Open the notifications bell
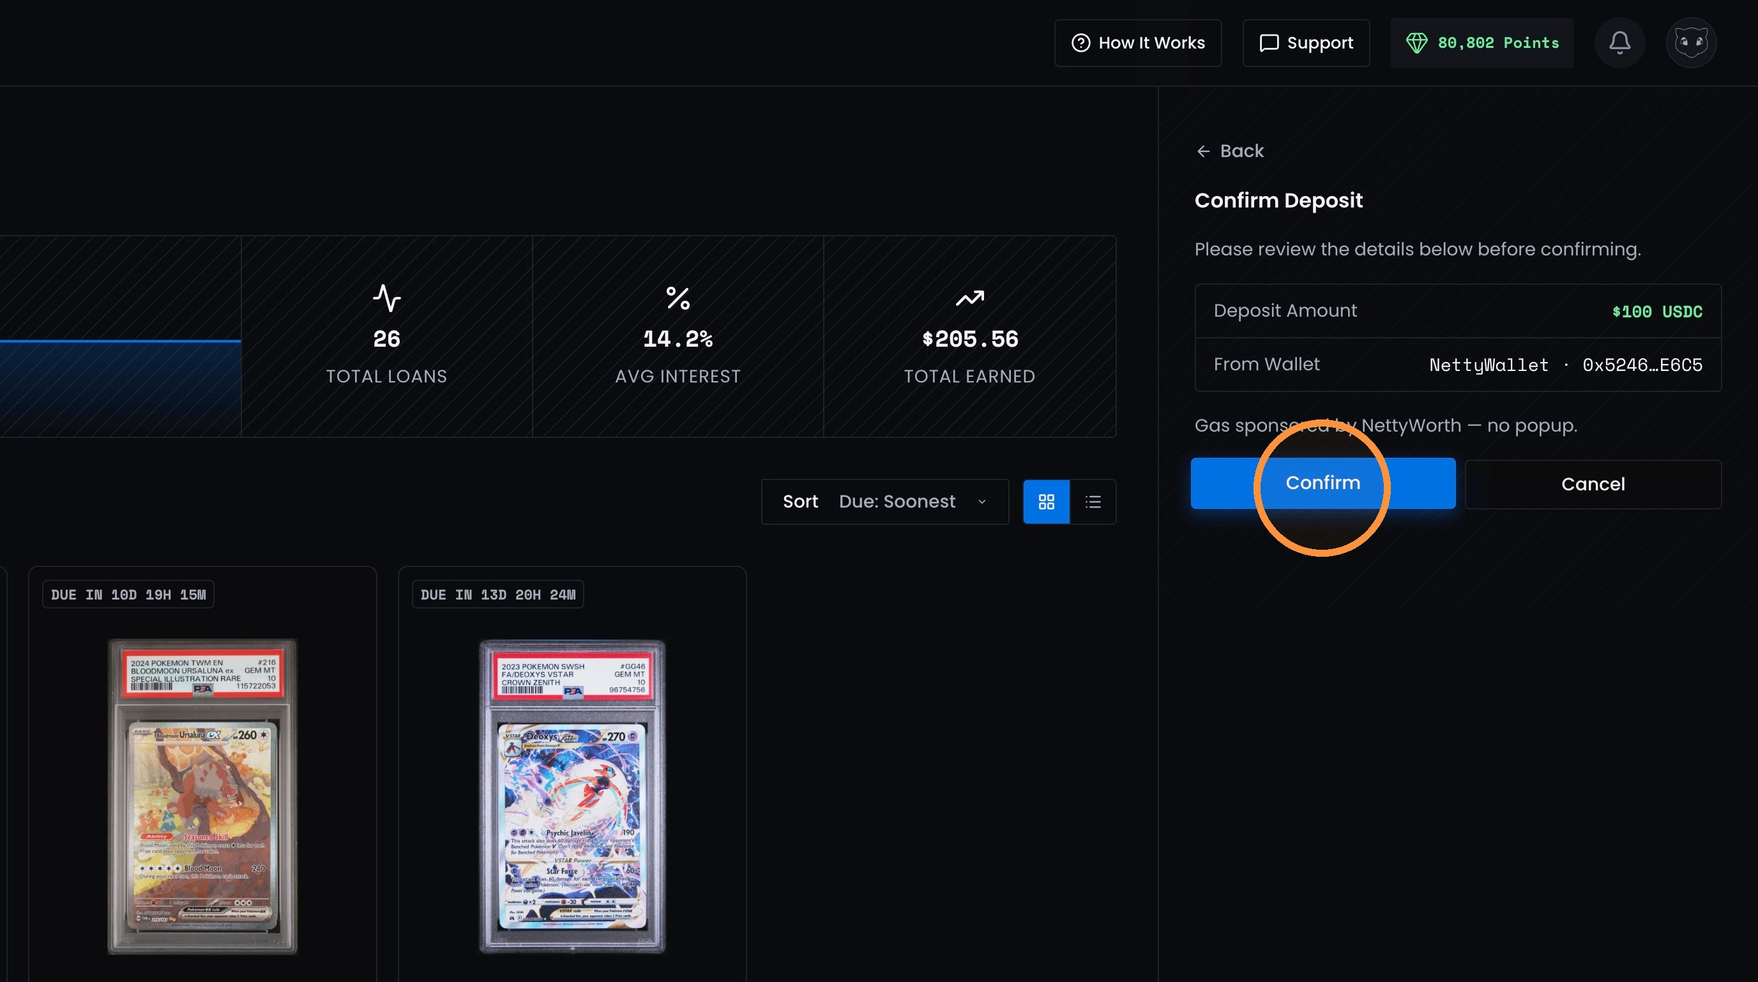Screen dimensions: 1758x982 [x=1619, y=43]
